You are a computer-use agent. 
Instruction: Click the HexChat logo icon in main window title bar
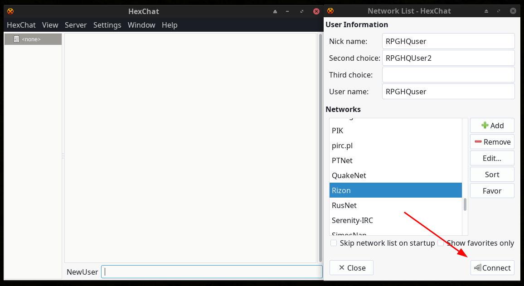pyautogui.click(x=10, y=11)
